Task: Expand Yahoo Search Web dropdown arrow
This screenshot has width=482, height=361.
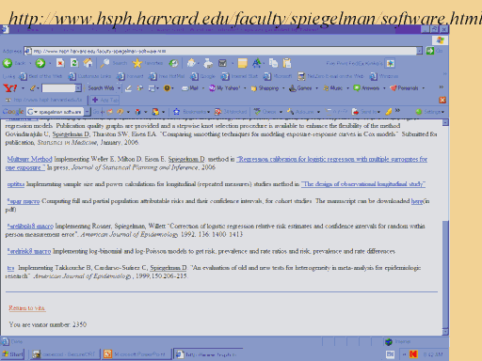Action: pyautogui.click(x=119, y=88)
